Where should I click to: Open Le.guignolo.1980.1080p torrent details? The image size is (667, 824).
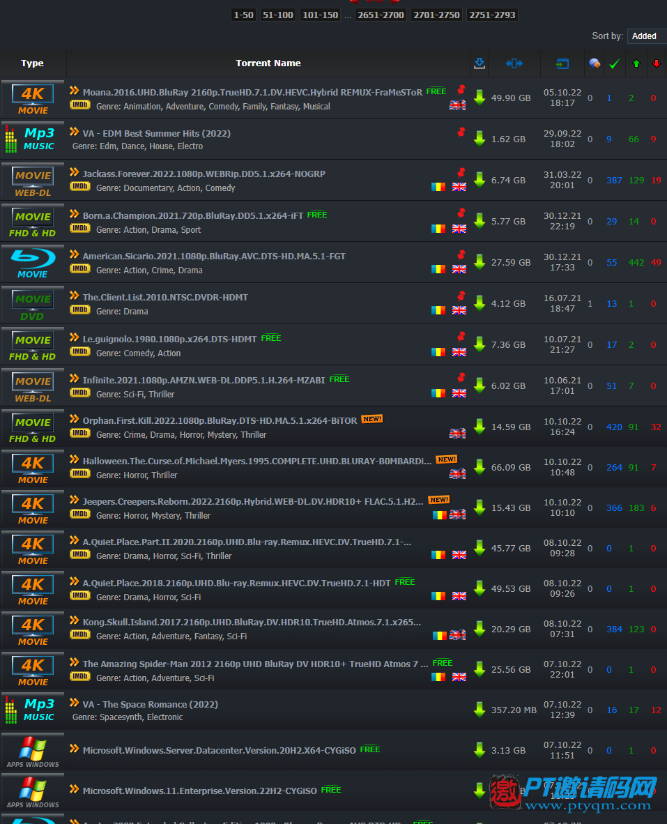pyautogui.click(x=169, y=339)
